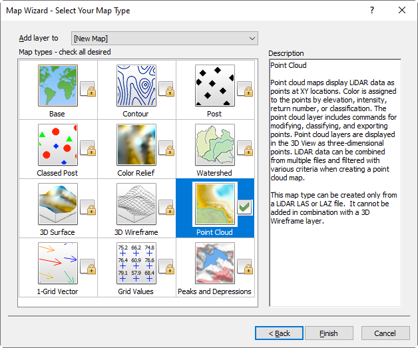Open the Add layer to dropdown
Viewport: 418px width, 348px height.
[x=164, y=39]
